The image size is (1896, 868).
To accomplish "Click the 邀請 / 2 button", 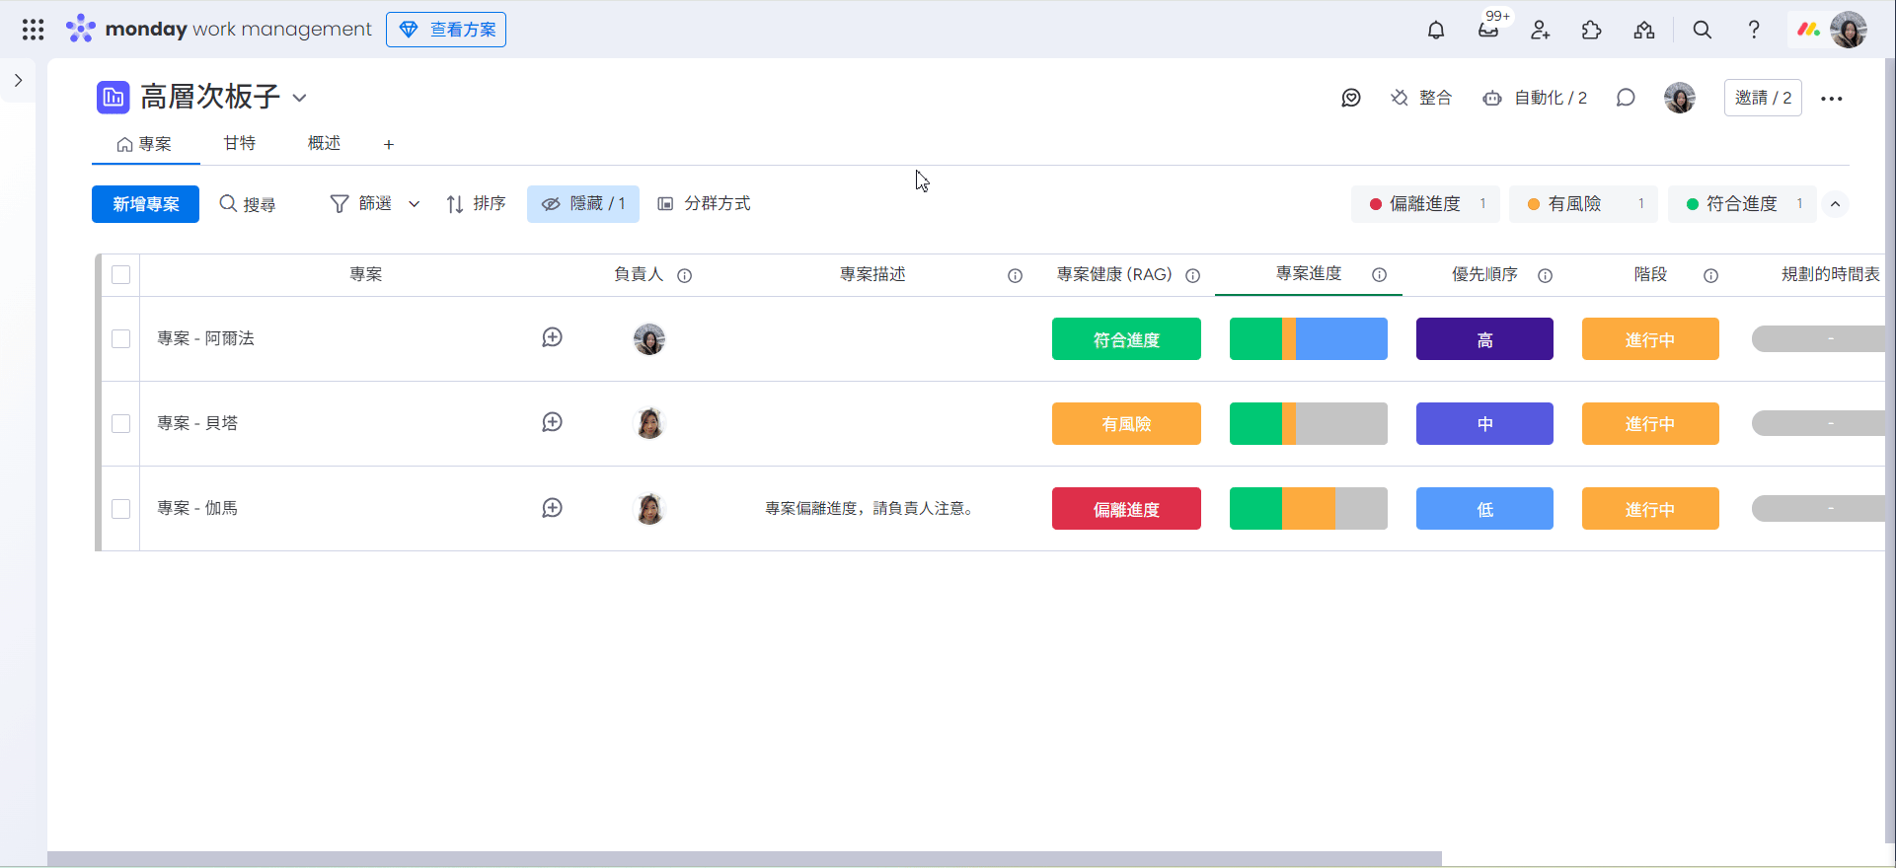I will [x=1763, y=98].
